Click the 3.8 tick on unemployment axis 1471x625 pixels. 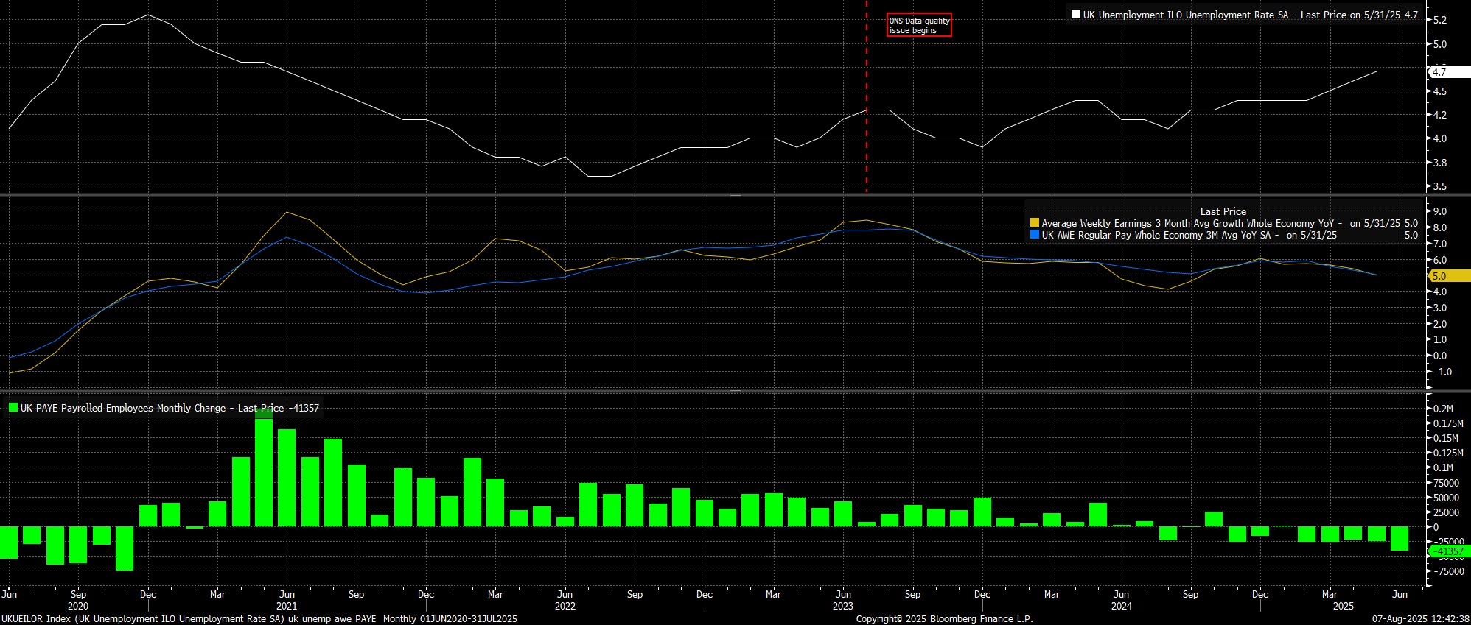point(1440,163)
